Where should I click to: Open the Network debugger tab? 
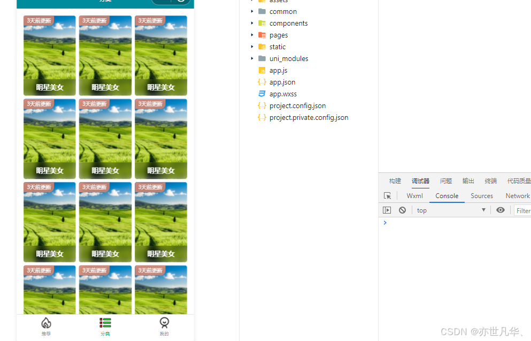[518, 196]
